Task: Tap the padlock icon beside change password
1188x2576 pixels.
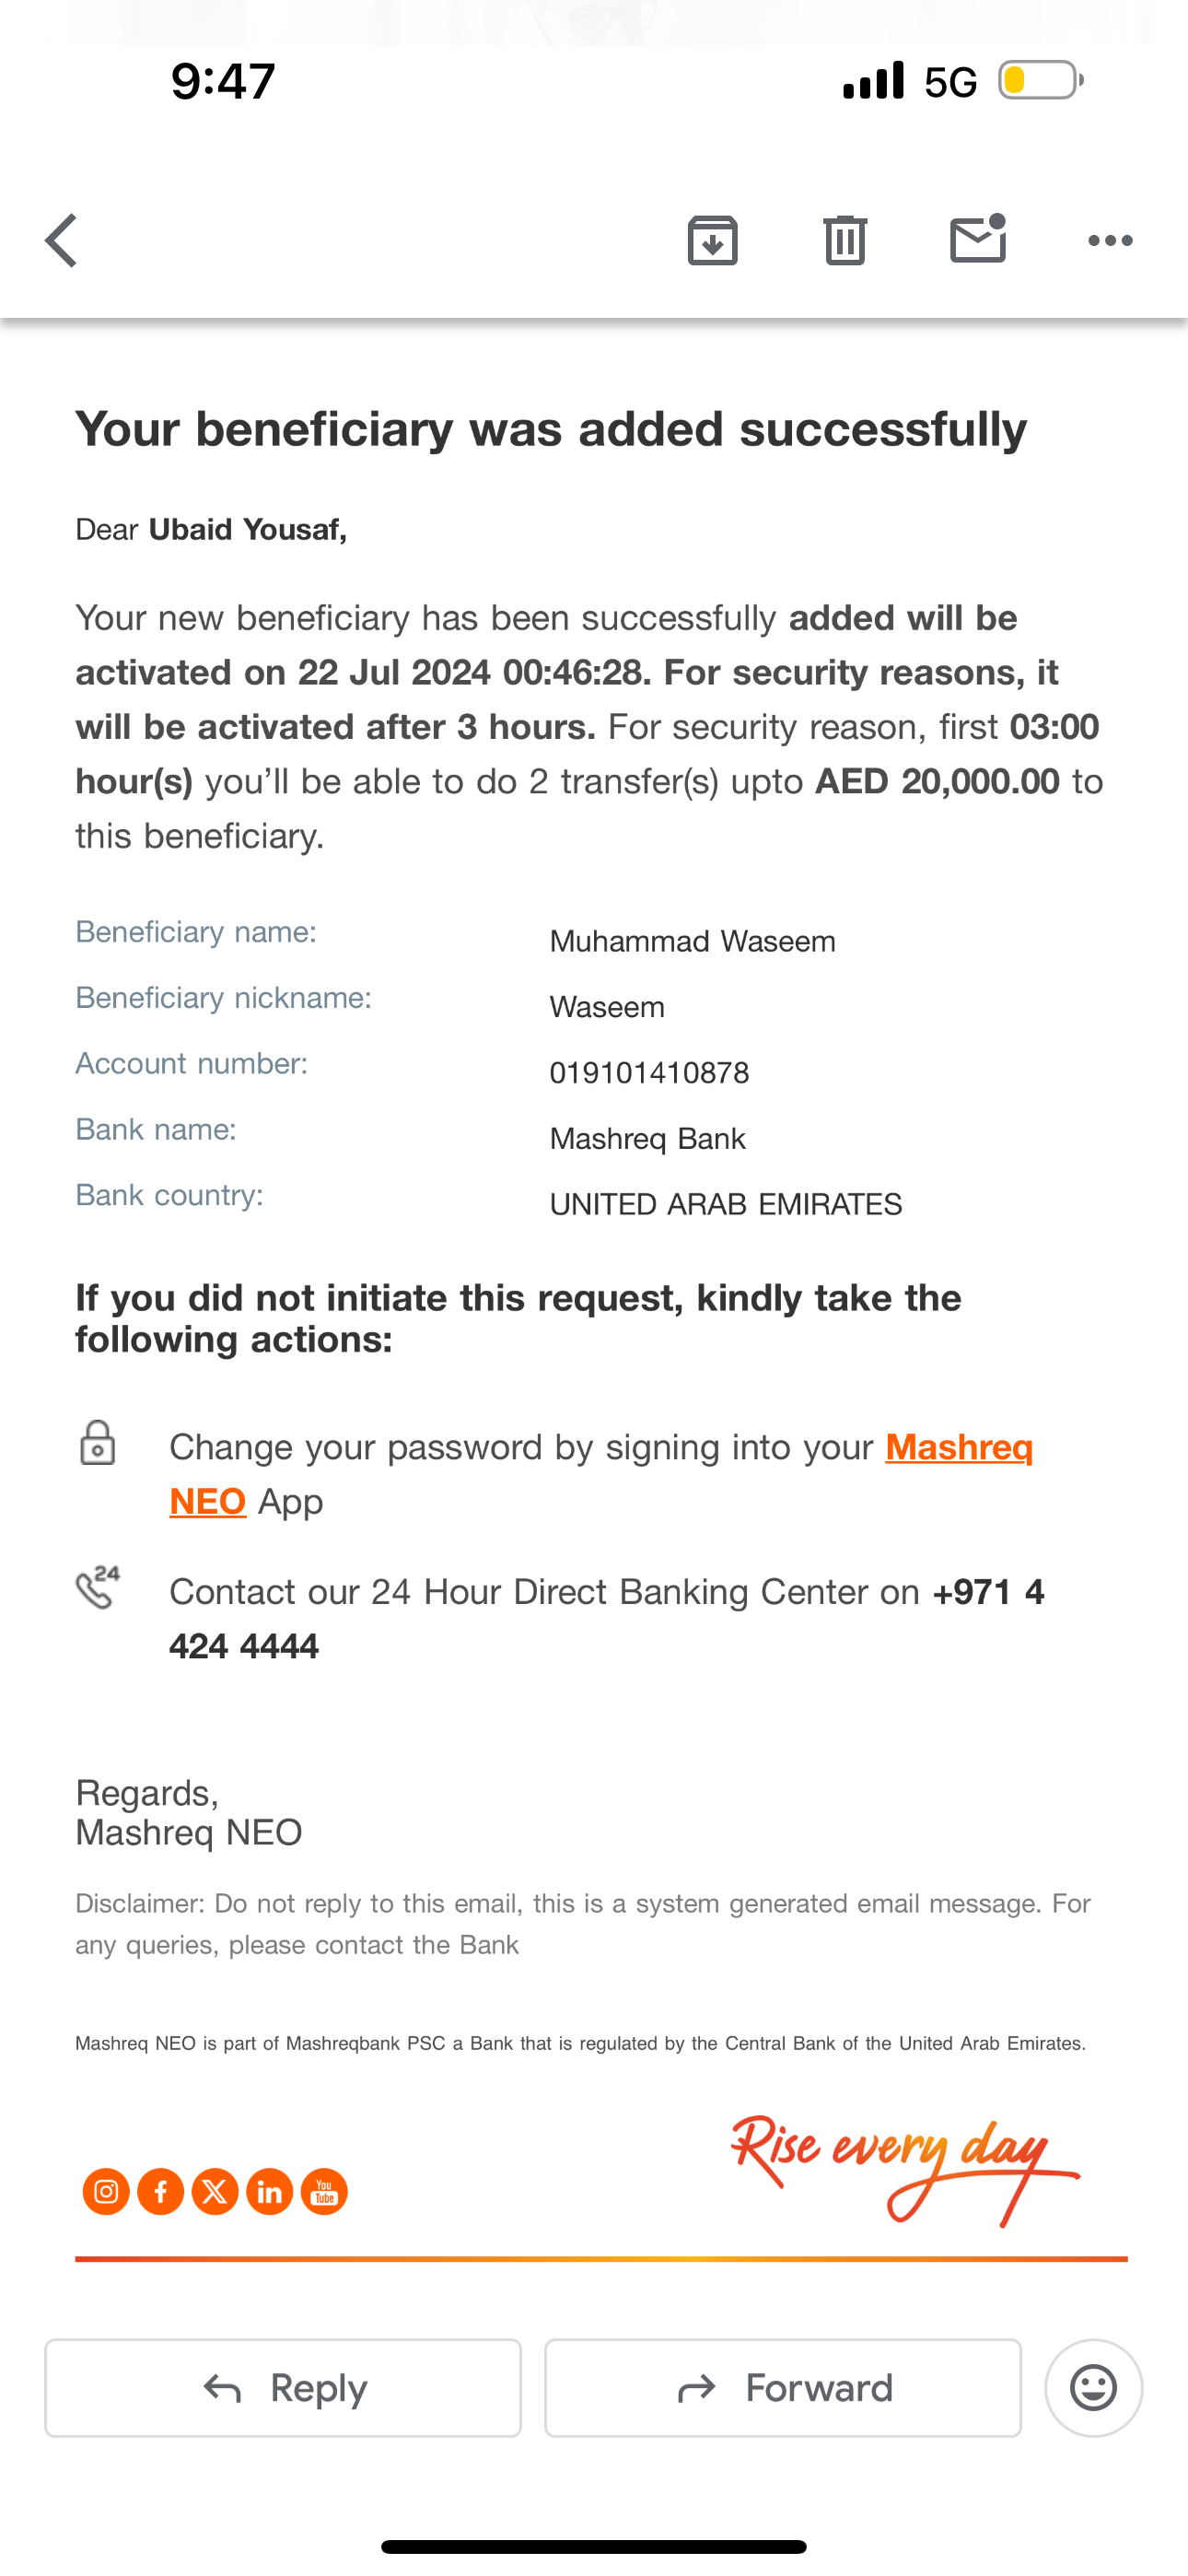Action: click(97, 1443)
